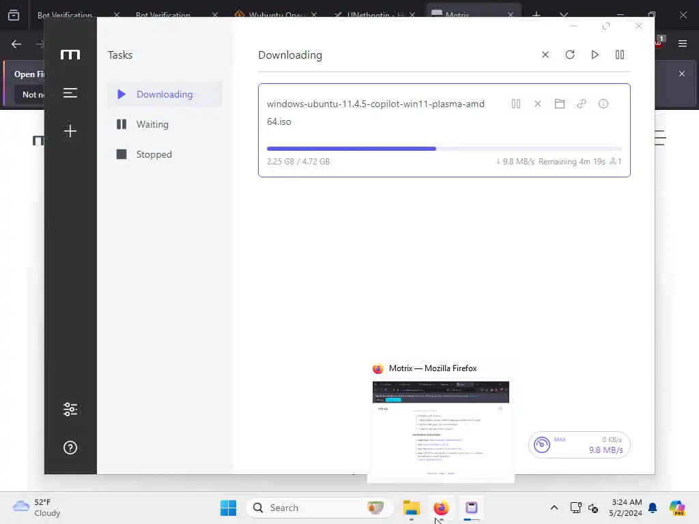Show iso task details info icon

tap(603, 104)
